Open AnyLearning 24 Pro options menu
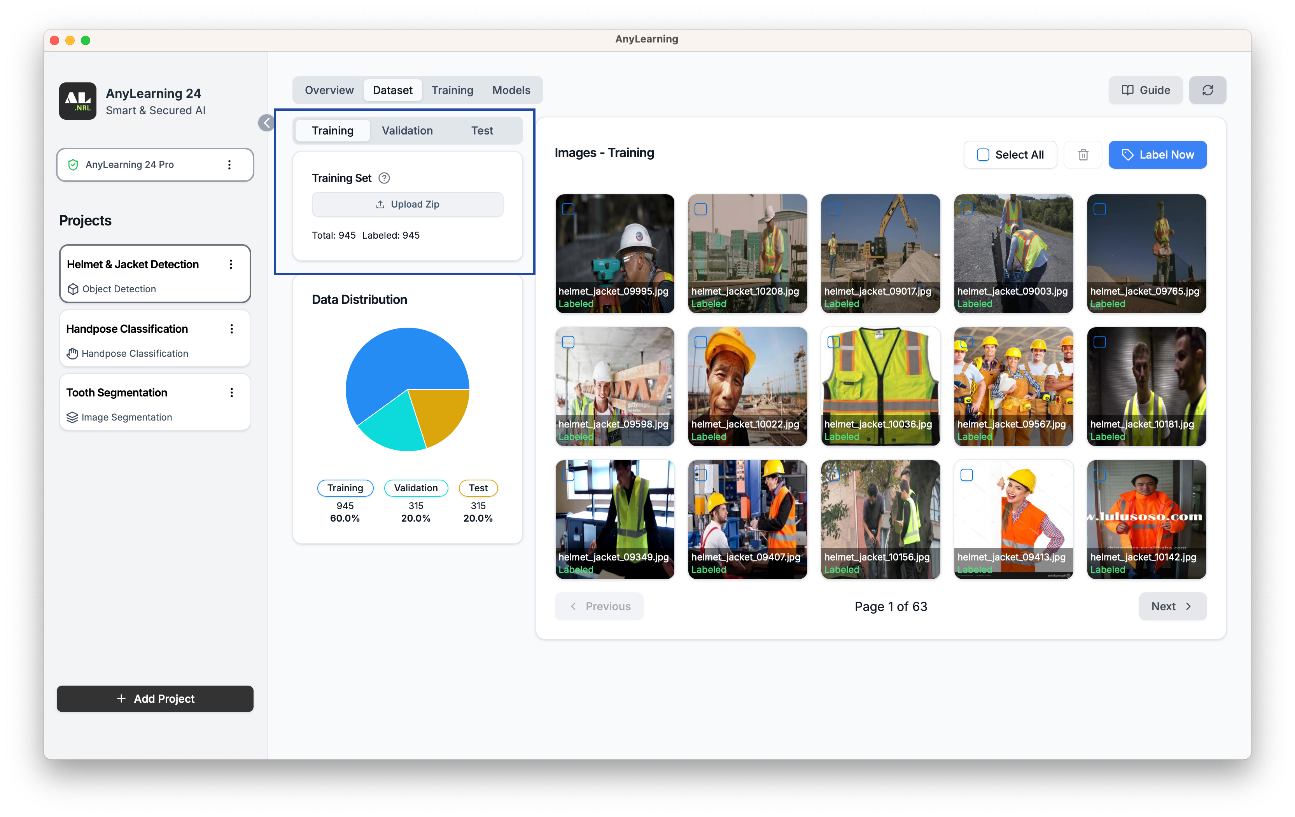 (229, 164)
